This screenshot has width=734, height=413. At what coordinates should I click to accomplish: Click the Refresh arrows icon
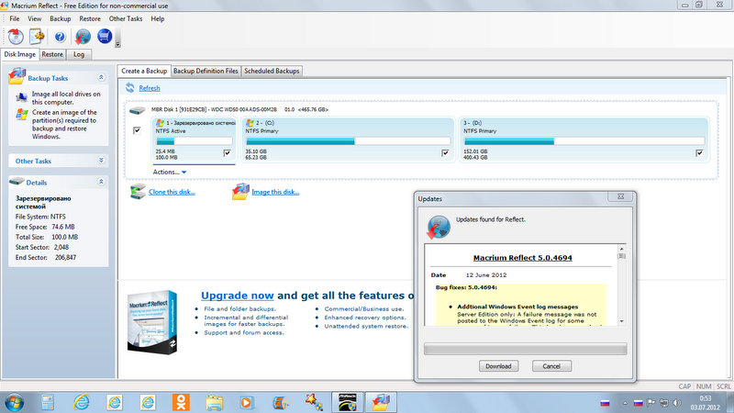(130, 87)
